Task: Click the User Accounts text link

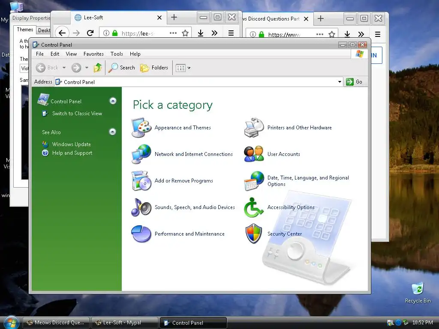Action: (x=284, y=154)
